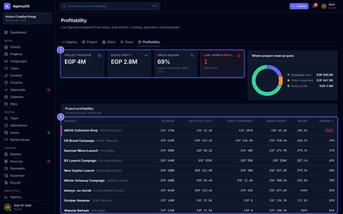
Task: Switch to the Team tab
Action: (127, 42)
